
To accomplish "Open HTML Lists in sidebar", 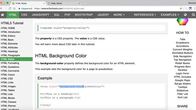I will pyautogui.click(x=7, y=94).
